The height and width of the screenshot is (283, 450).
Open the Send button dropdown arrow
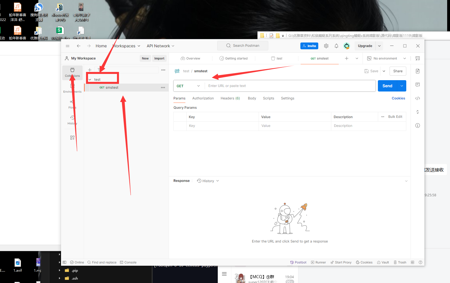point(402,86)
